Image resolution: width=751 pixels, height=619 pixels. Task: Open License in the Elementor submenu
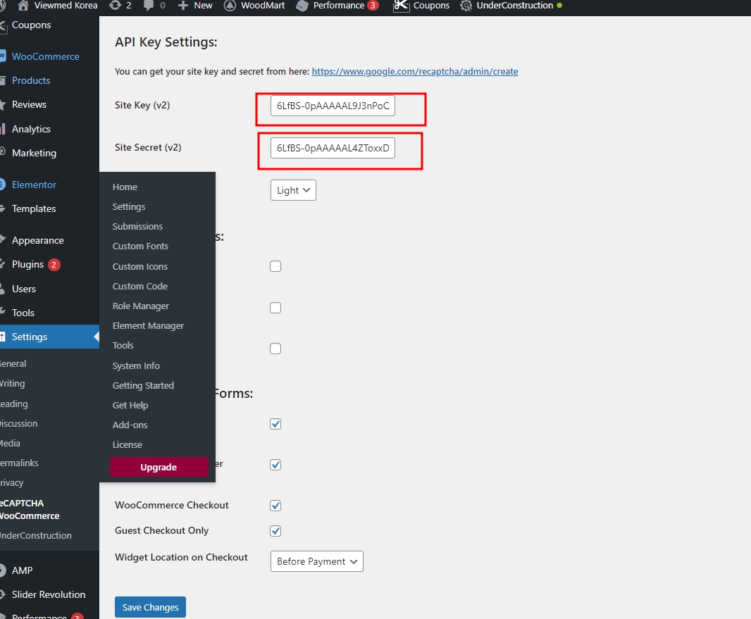(x=128, y=444)
